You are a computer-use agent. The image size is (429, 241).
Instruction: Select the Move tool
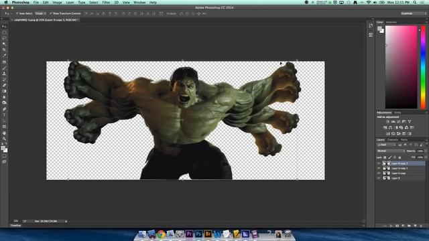(x=4, y=27)
